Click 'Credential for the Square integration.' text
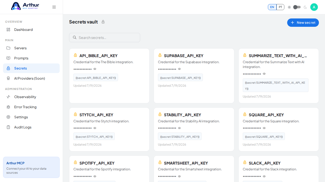The width and height of the screenshot is (325, 182). [271, 121]
